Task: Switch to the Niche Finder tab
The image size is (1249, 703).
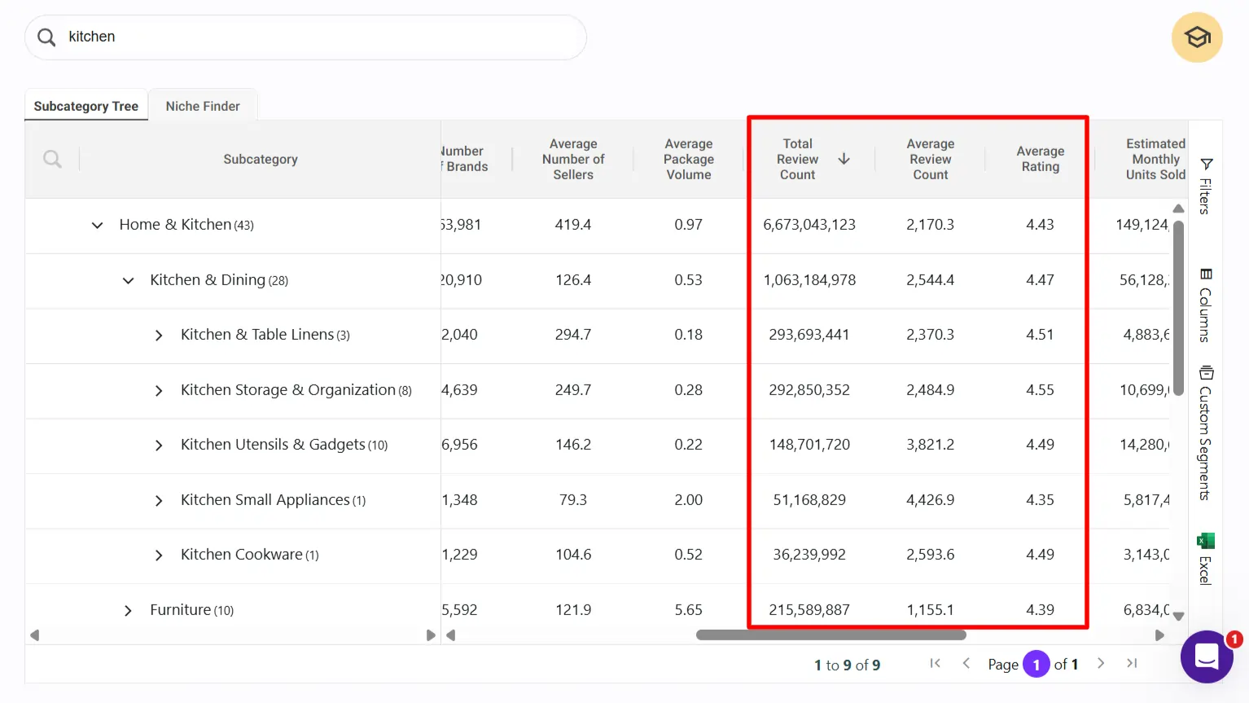Action: point(202,105)
